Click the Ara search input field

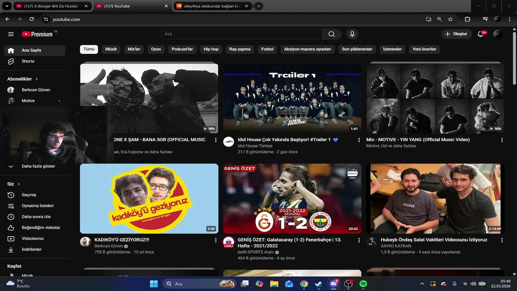pyautogui.click(x=241, y=34)
